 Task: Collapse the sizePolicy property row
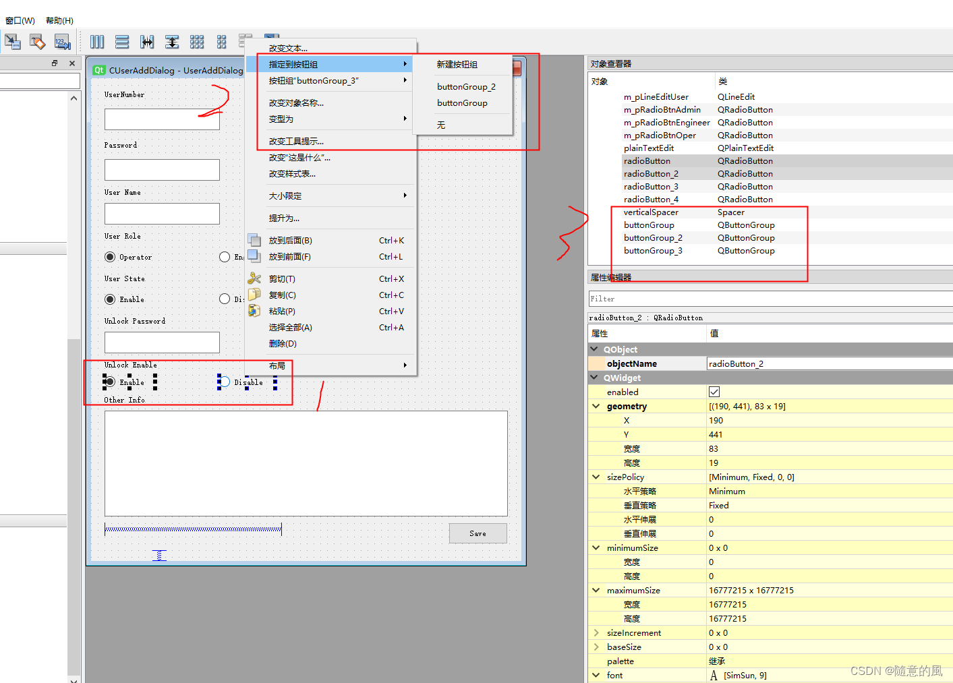tap(596, 477)
